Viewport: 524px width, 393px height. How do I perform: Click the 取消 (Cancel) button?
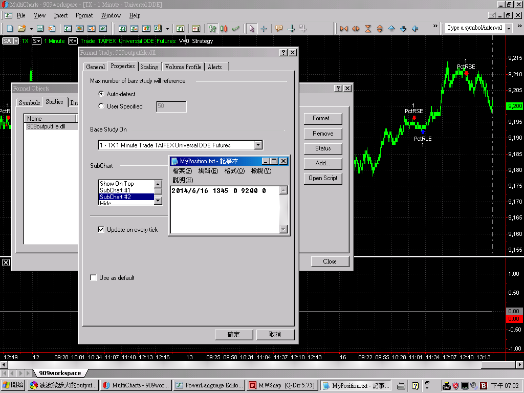tap(275, 335)
